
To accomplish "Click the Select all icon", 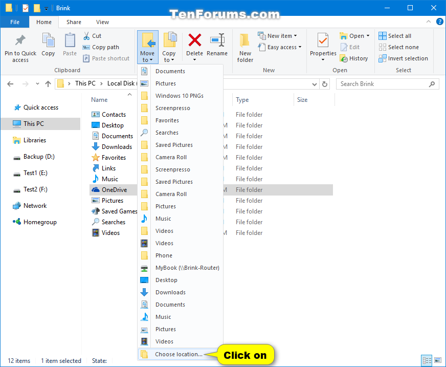I will 382,36.
